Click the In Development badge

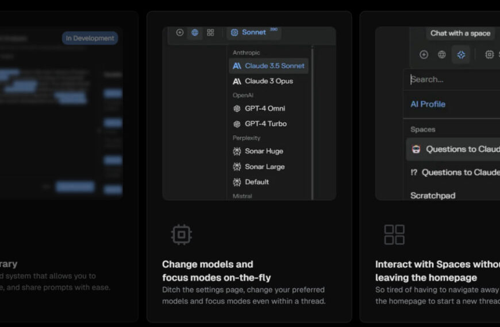(x=90, y=38)
